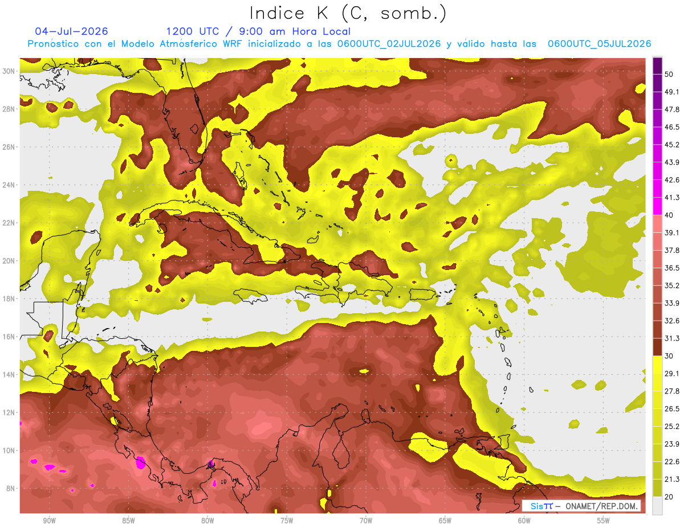Screen dimensions: 684x528
Task: Click the "30" color scale value
Action: click(669, 356)
